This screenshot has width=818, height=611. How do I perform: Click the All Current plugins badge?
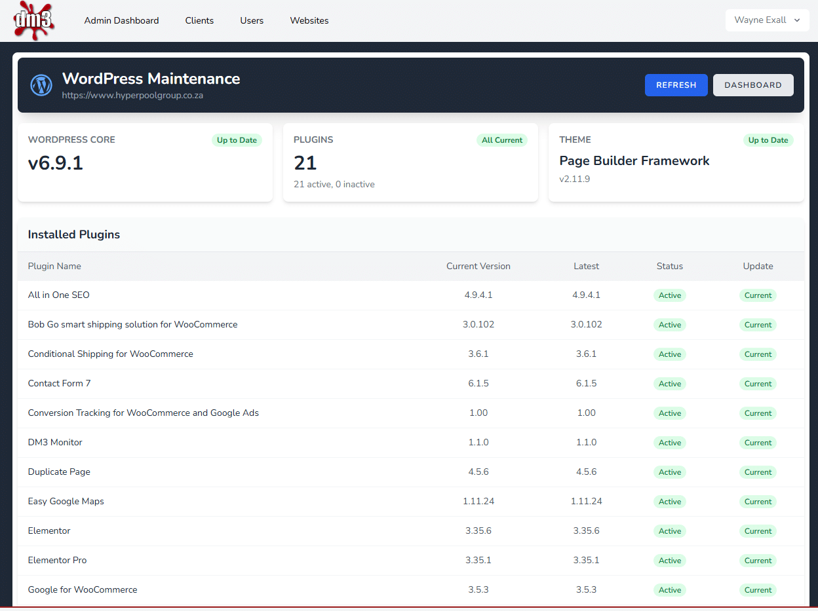[x=502, y=140]
